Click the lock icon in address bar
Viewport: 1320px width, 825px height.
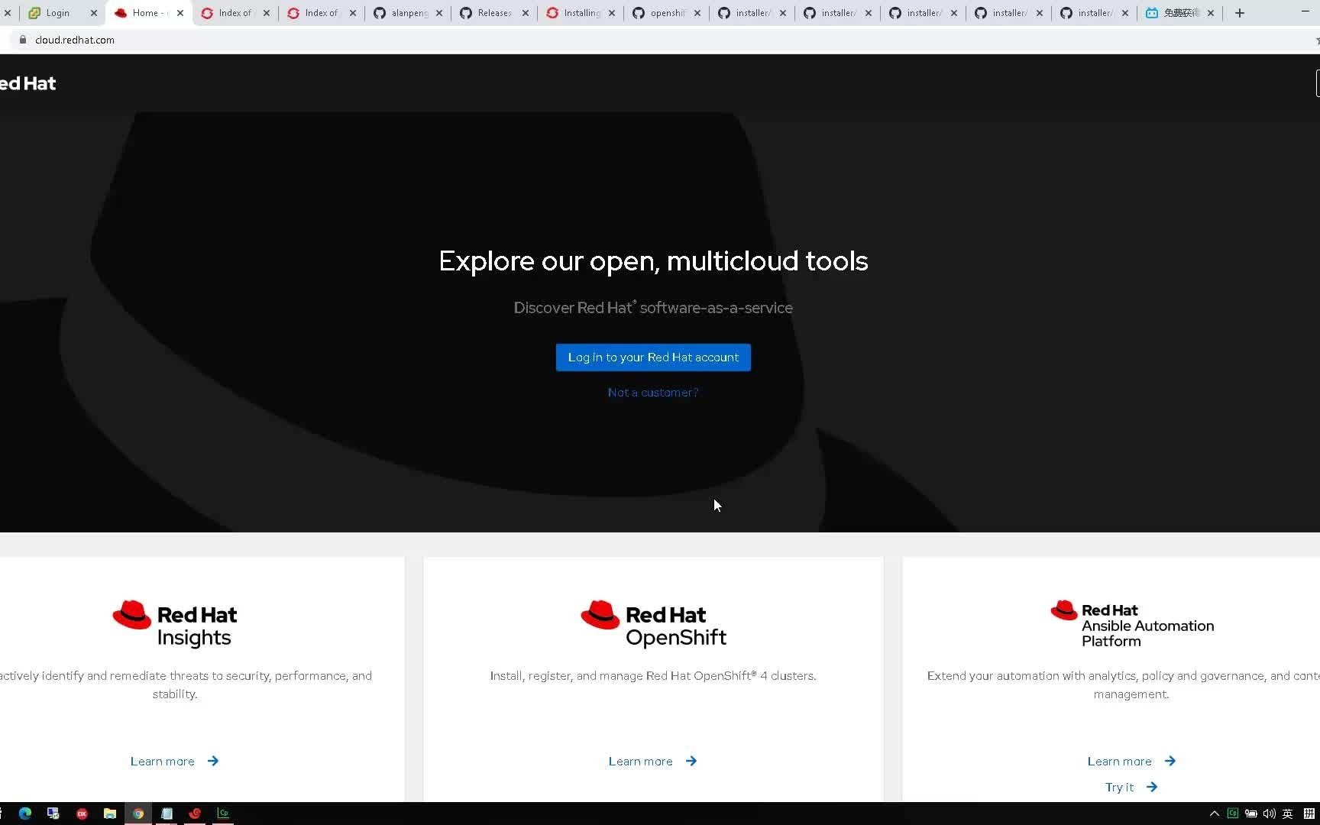point(23,40)
